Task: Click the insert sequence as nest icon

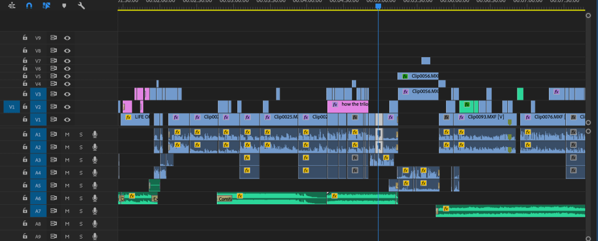Action: [12, 5]
